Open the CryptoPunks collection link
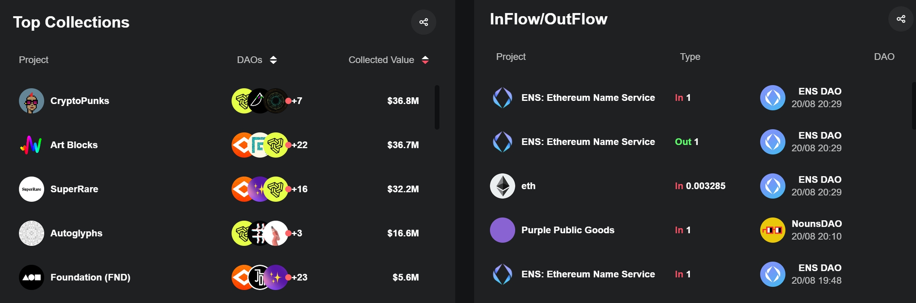This screenshot has height=303, width=916. coord(80,101)
